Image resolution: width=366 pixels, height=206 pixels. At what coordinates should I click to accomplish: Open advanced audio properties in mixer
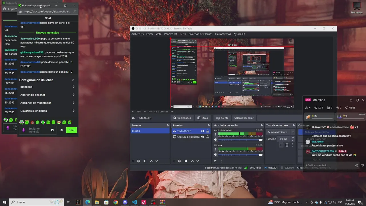pos(215,161)
